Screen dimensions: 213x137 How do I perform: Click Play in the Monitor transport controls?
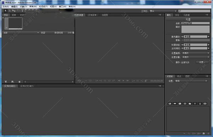coord(123,81)
